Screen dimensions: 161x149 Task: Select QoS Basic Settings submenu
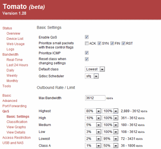tap(18, 116)
